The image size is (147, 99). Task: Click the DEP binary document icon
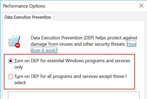[14, 41]
